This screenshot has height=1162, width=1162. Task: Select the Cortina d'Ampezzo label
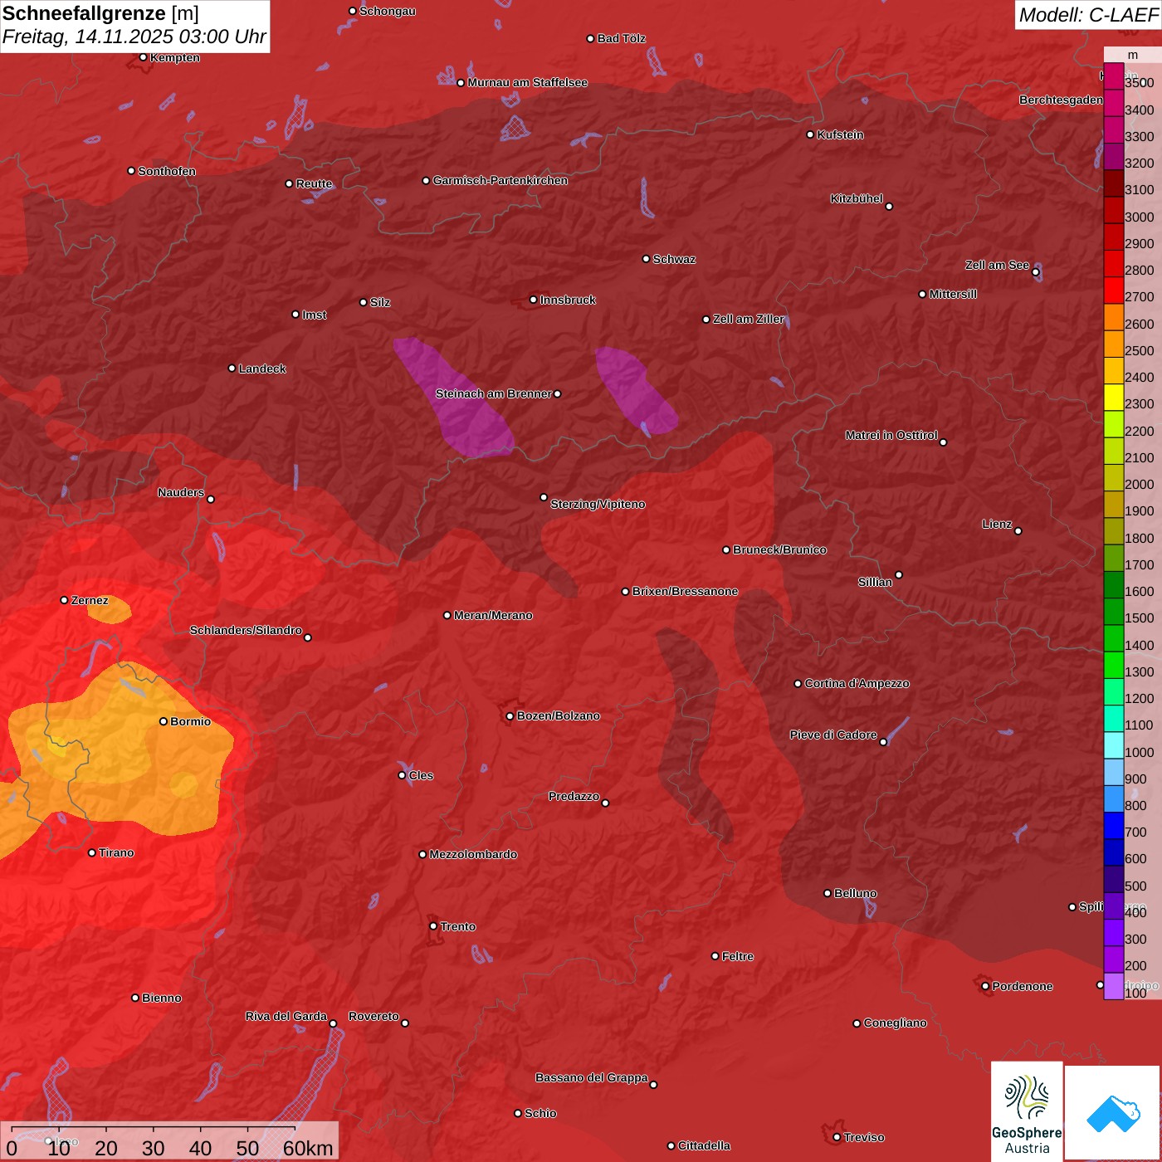(857, 683)
